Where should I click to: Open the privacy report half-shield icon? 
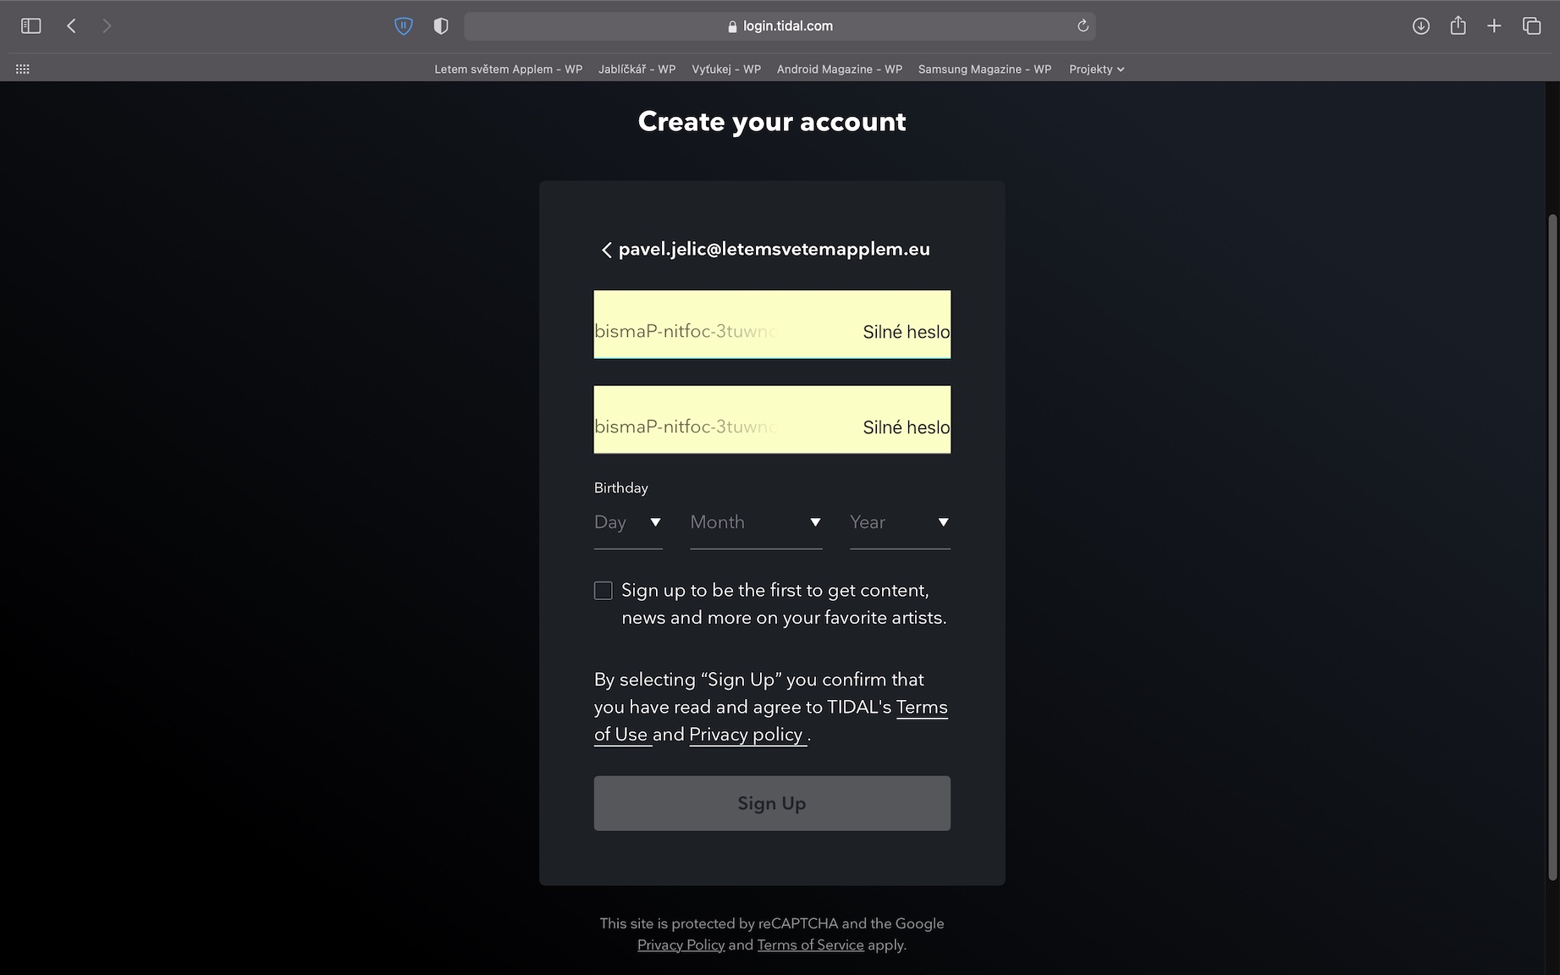coord(441,26)
